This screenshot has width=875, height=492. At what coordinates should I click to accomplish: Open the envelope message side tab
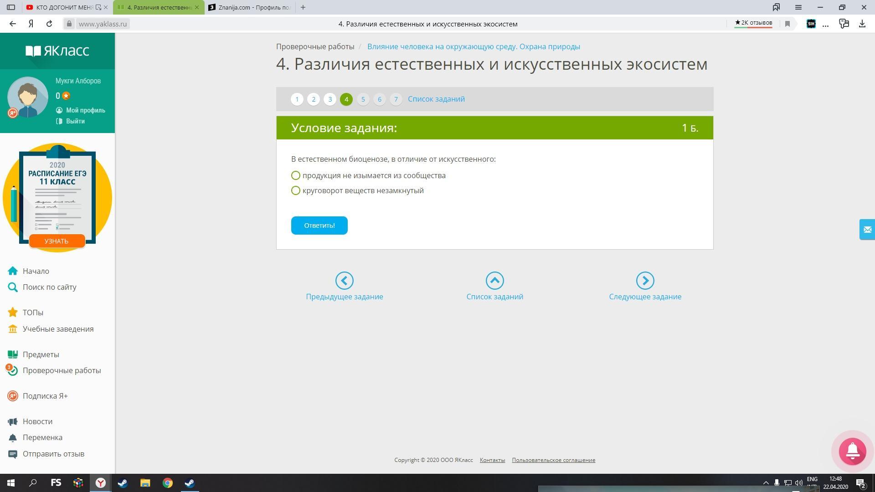pyautogui.click(x=867, y=230)
